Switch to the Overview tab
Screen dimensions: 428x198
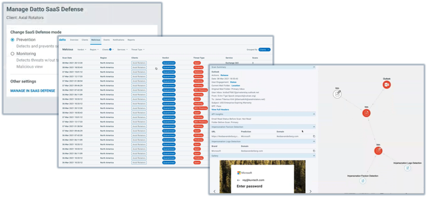click(x=74, y=40)
